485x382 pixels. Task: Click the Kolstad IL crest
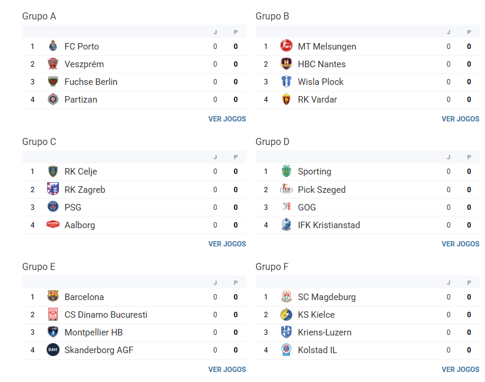[286, 350]
